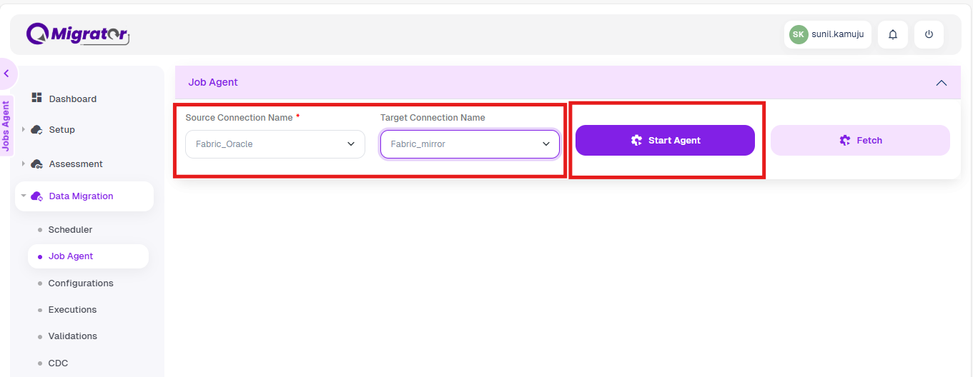973x377 pixels.
Task: Go to Executions page
Action: pyautogui.click(x=72, y=310)
